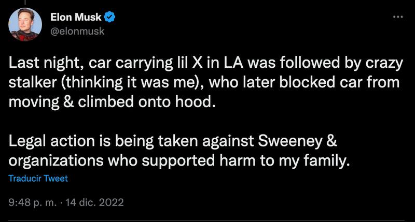The height and width of the screenshot is (222, 415).
Task: Click the Elon Musk display name
Action: [76, 18]
